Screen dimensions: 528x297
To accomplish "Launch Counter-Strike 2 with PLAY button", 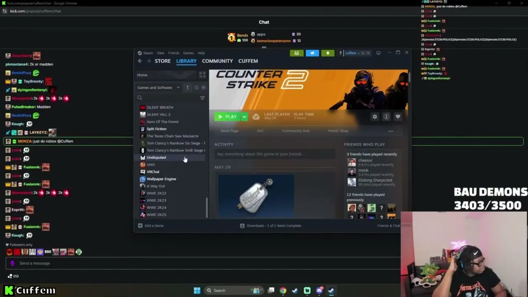I will click(x=227, y=117).
